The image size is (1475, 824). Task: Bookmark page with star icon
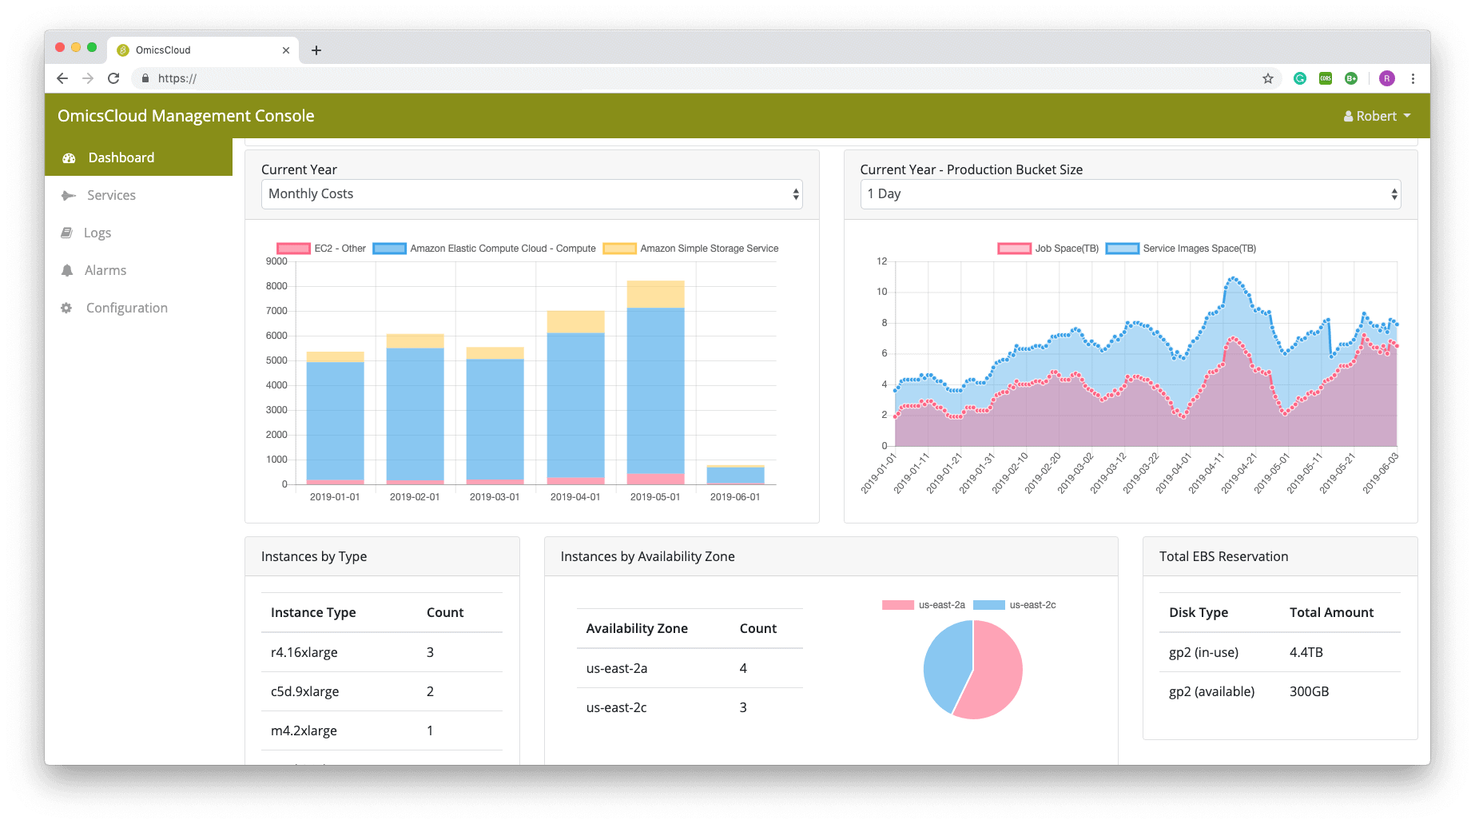[1268, 78]
